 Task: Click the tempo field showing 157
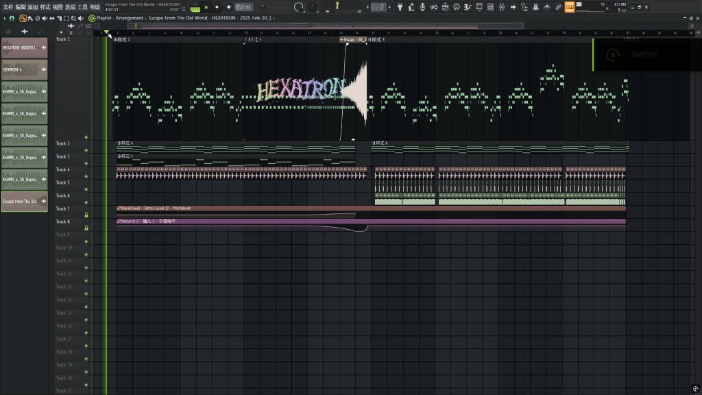243,7
